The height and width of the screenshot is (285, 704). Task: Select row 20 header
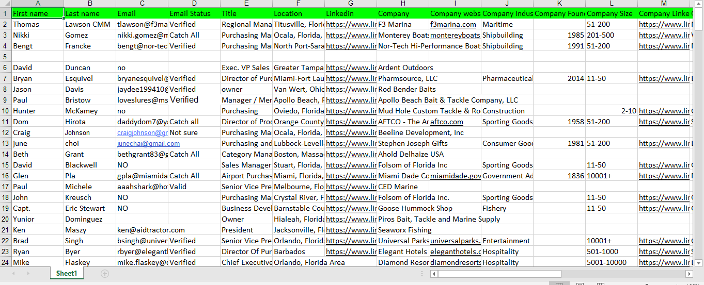click(6, 219)
